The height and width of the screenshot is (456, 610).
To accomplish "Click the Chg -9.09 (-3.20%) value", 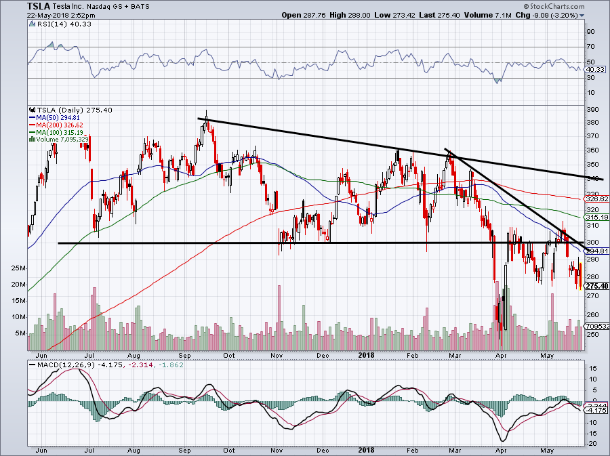I will click(546, 15).
